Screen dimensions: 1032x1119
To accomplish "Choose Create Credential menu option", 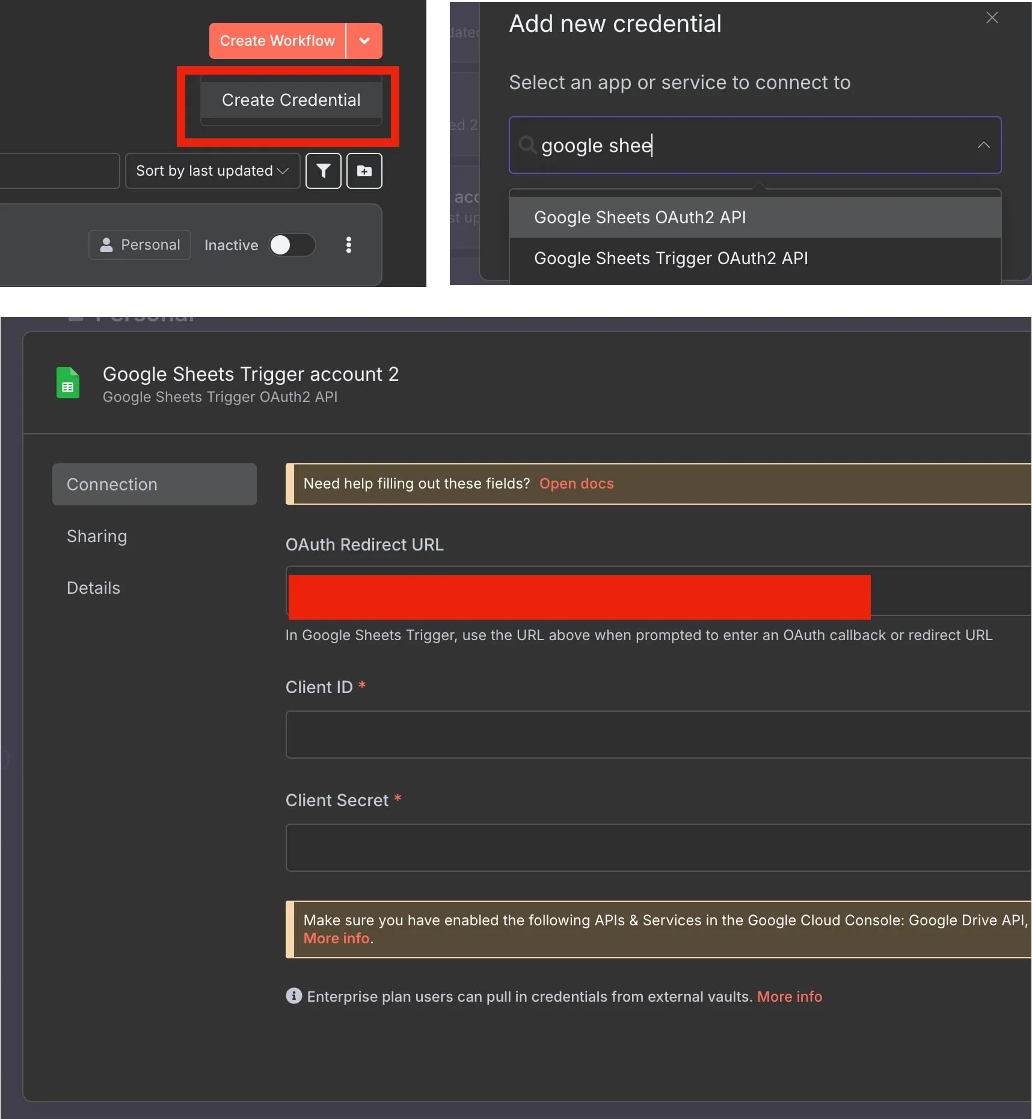I will (x=291, y=100).
